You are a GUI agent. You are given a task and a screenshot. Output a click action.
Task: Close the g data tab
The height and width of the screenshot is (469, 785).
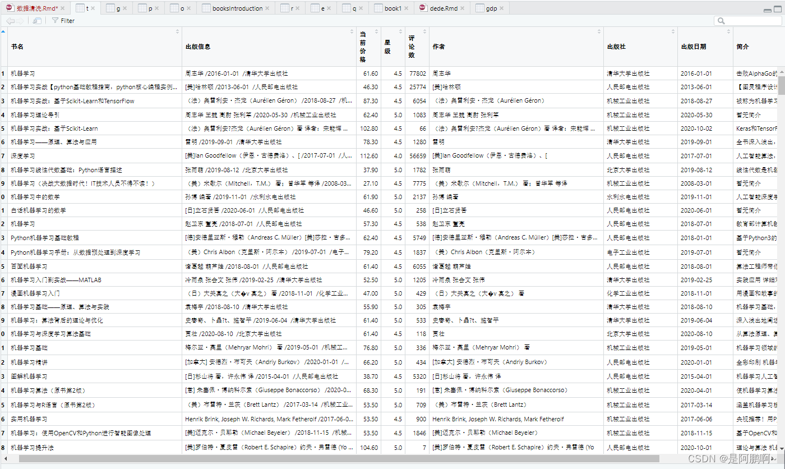click(124, 8)
